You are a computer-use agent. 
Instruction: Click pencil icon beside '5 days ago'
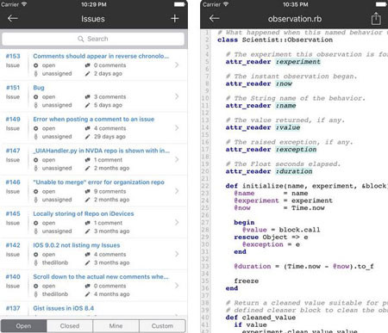pyautogui.click(x=88, y=105)
